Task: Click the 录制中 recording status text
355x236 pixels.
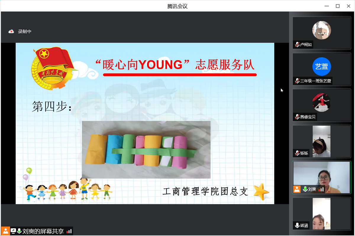Action: click(25, 31)
